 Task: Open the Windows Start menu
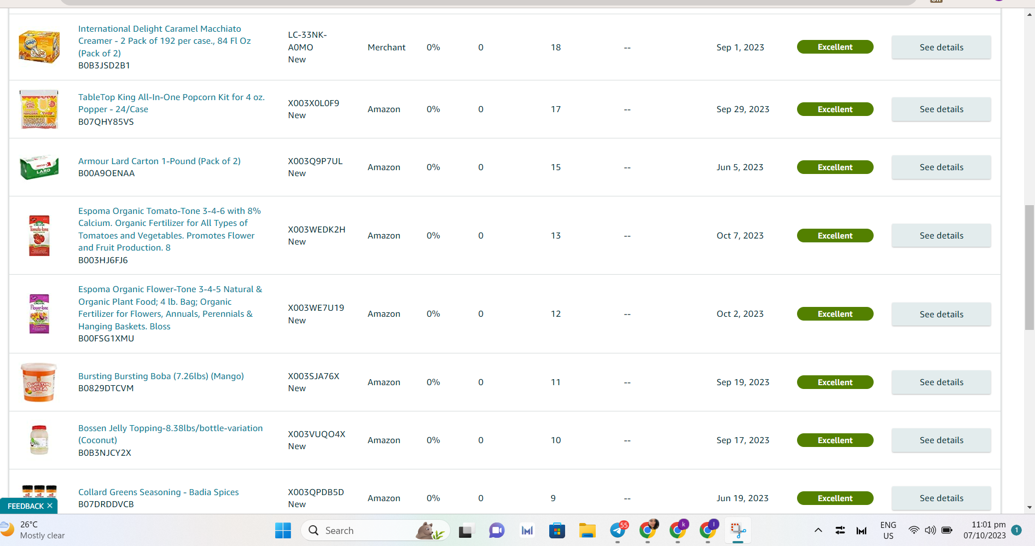(x=283, y=530)
